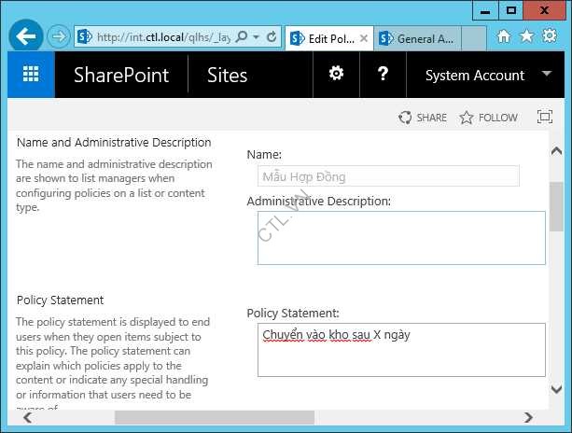The width and height of the screenshot is (572, 433).
Task: Click the SHARE button
Action: [x=423, y=118]
